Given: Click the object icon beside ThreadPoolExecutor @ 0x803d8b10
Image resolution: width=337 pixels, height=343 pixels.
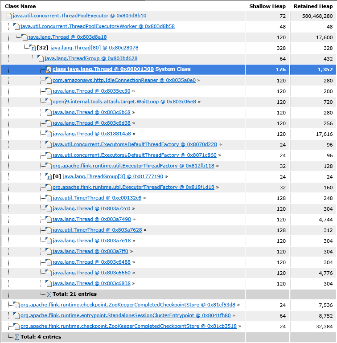Looking at the screenshot, I should coord(9,16).
